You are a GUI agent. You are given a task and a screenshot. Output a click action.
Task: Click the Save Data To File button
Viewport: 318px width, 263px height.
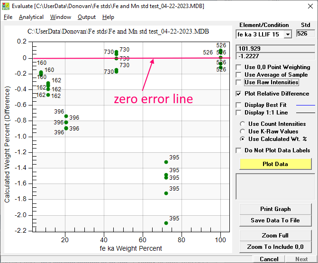[x=275, y=220]
